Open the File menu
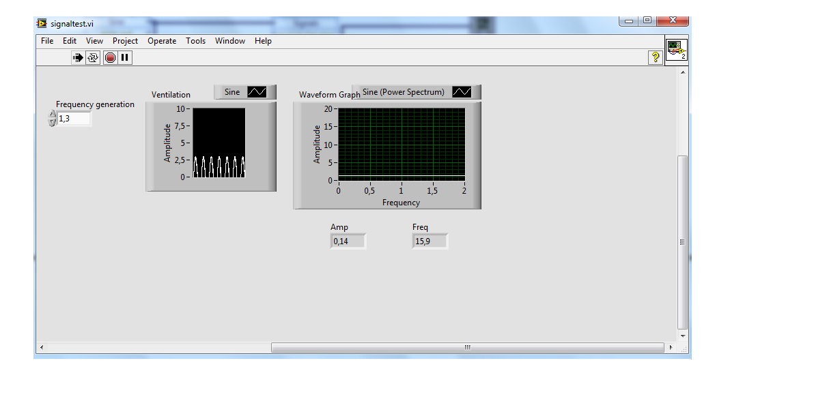Screen dimensions: 829x397 pyautogui.click(x=47, y=41)
